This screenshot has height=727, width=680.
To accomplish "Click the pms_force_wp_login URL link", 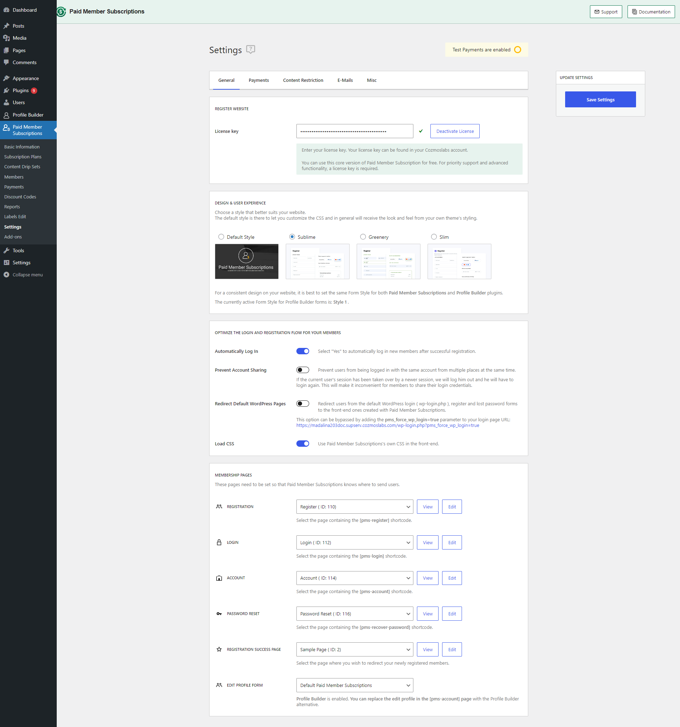I will coord(388,425).
